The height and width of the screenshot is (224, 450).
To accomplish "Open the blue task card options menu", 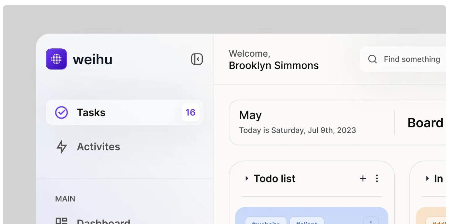I will [371, 221].
